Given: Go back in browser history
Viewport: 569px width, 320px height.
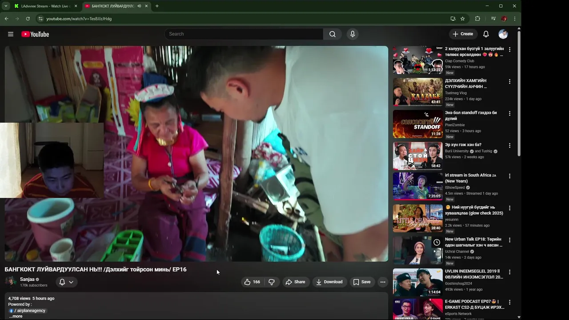Looking at the screenshot, I should point(6,19).
